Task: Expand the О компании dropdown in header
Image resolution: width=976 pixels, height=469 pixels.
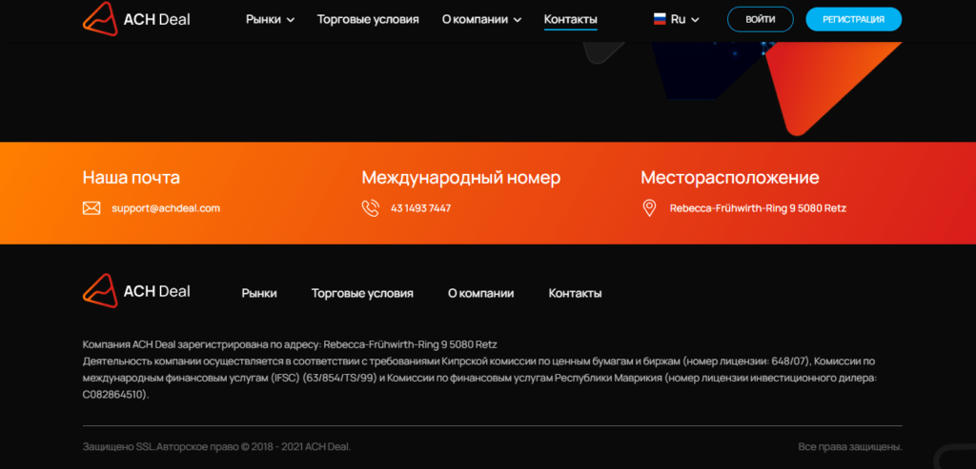Action: (481, 19)
